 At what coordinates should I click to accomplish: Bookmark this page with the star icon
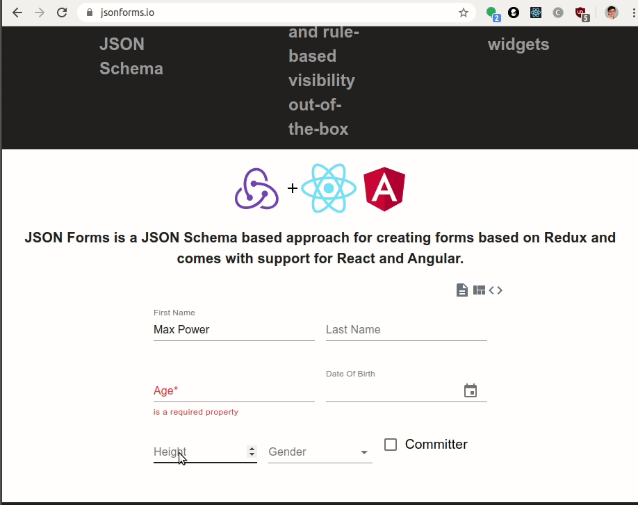[x=463, y=13]
